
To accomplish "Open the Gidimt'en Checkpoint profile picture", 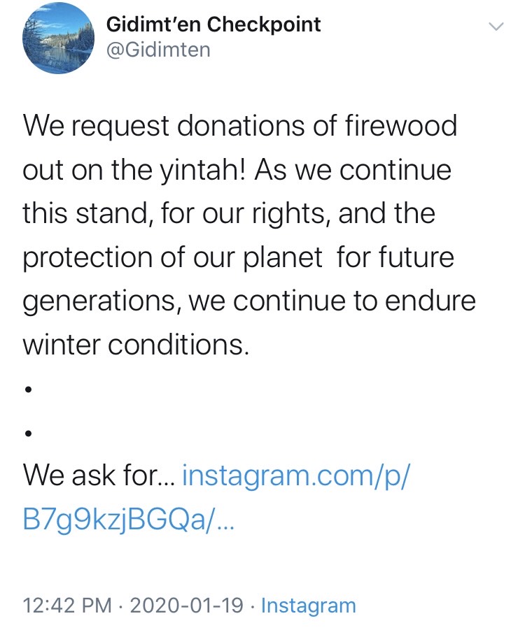I will tap(58, 38).
